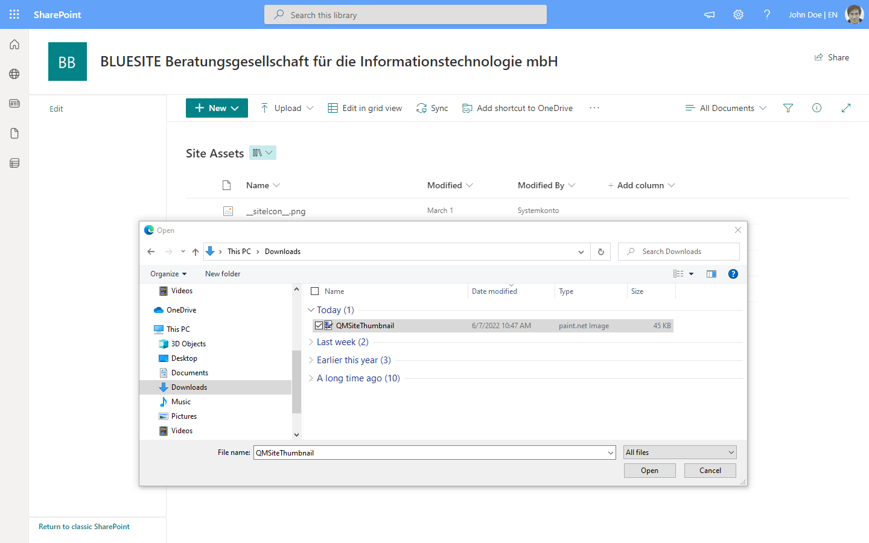Open the New button dropdown
The height and width of the screenshot is (543, 869).
click(217, 108)
